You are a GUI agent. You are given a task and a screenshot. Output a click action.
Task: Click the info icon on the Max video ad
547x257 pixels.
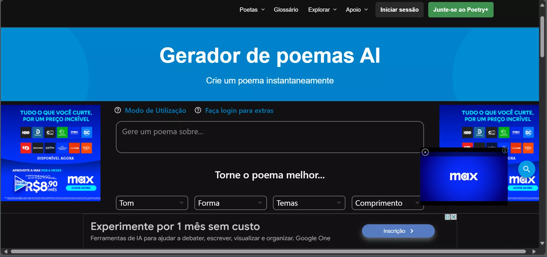coord(505,151)
